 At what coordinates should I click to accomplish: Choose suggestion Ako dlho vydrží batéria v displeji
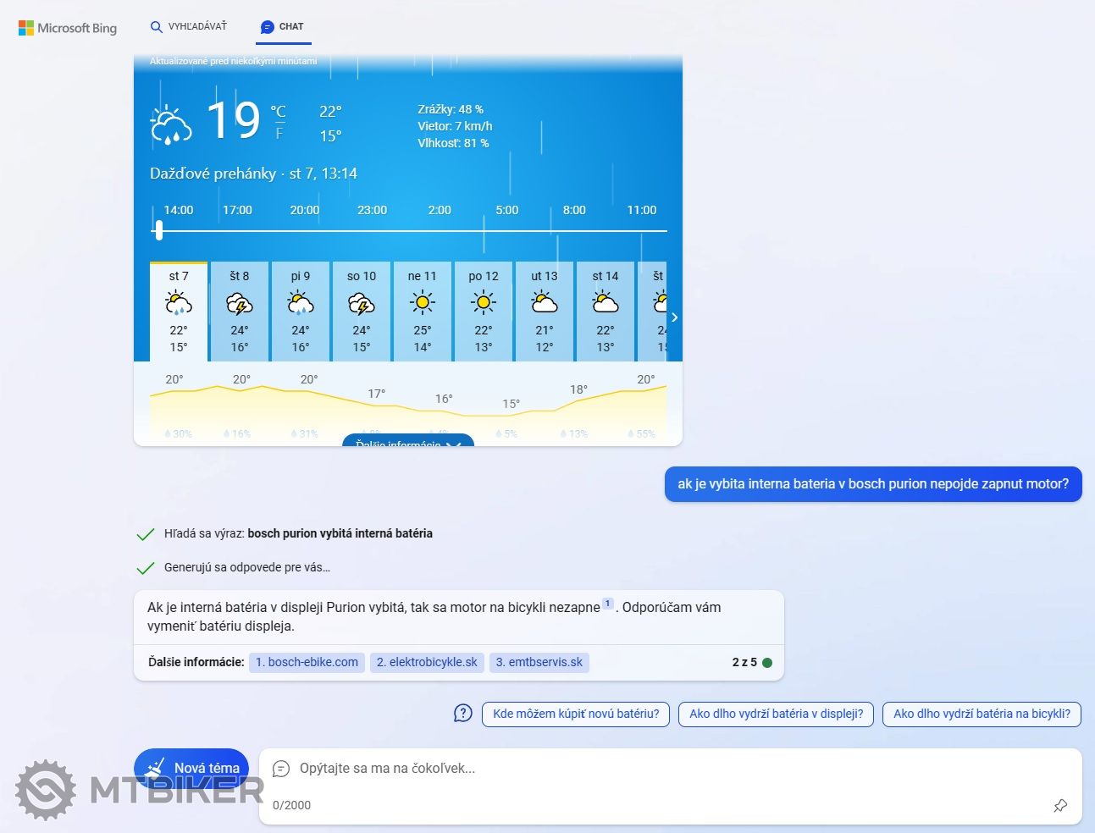[776, 714]
